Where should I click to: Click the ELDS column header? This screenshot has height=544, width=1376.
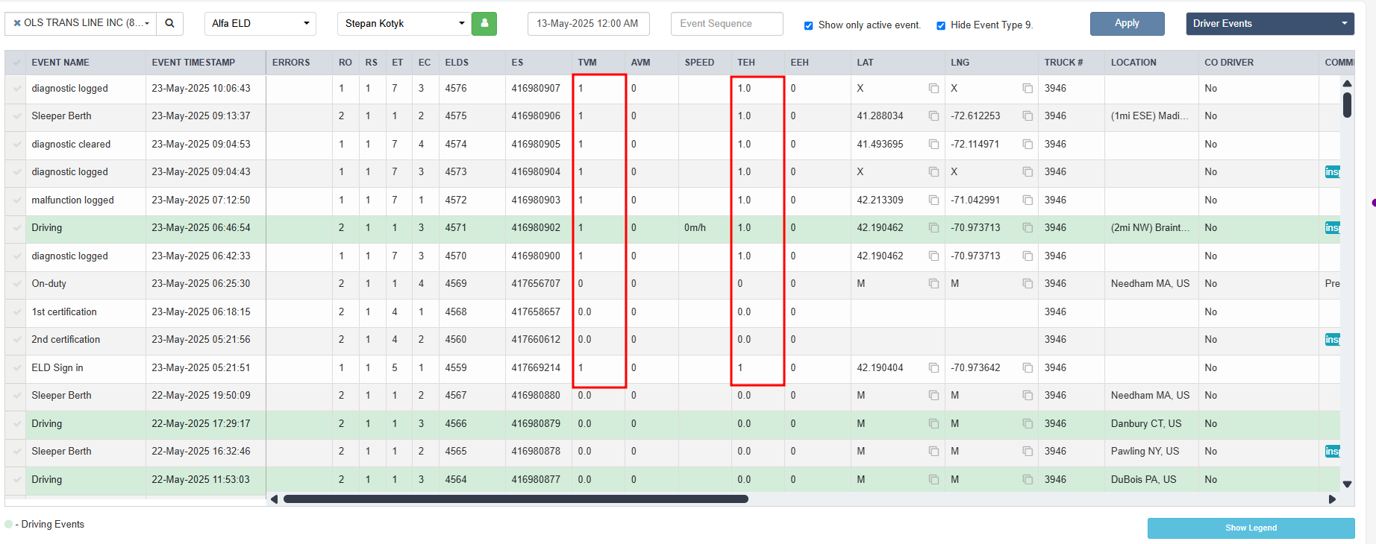click(x=457, y=63)
